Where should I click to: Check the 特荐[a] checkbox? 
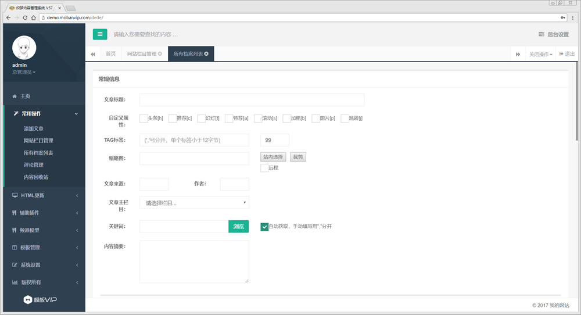[229, 118]
